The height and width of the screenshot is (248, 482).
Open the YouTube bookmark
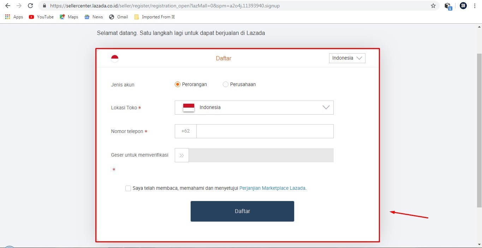[41, 17]
